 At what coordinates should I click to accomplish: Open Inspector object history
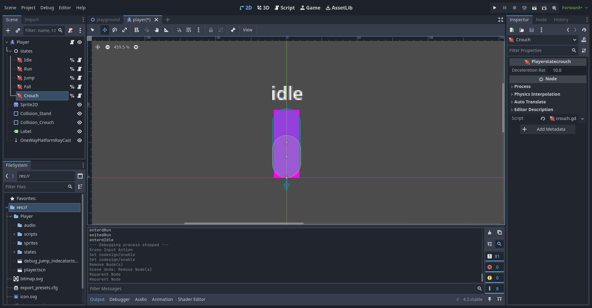click(584, 30)
